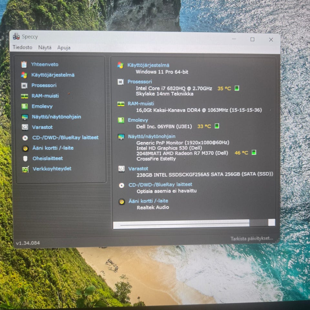Click the Käyttöjärjestelmä heading in summary pane

tap(148, 65)
